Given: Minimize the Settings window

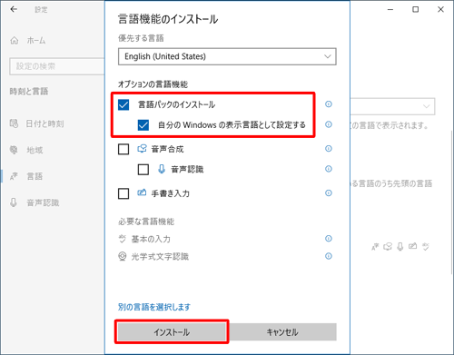Looking at the screenshot, I should pyautogui.click(x=390, y=9).
